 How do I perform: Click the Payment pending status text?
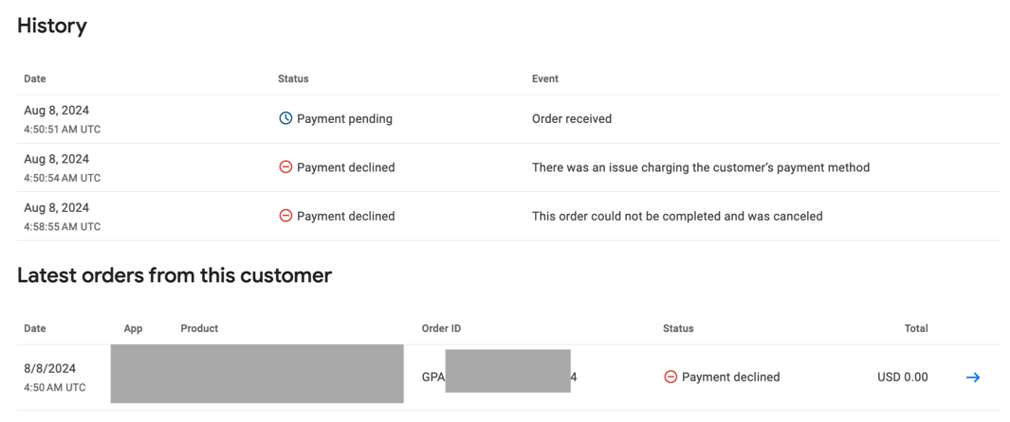[x=344, y=119]
